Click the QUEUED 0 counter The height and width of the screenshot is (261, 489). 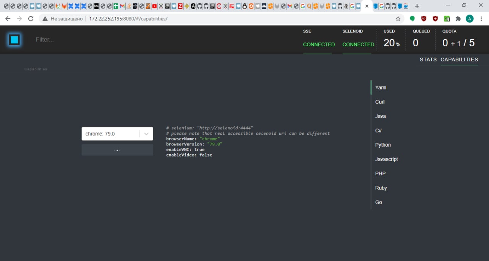(416, 43)
